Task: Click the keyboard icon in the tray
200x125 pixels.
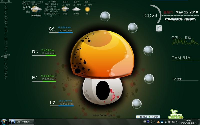Action: pos(145,122)
